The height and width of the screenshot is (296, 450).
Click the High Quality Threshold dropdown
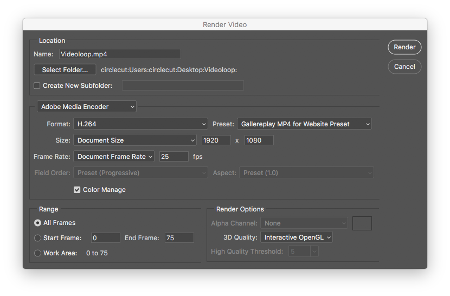[304, 252]
